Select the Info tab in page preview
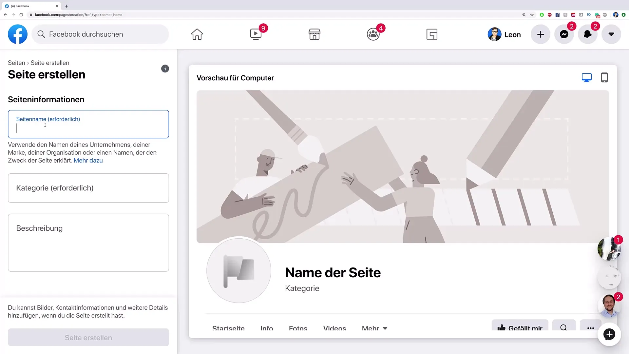Screen dimensions: 629x354 pos(267,328)
